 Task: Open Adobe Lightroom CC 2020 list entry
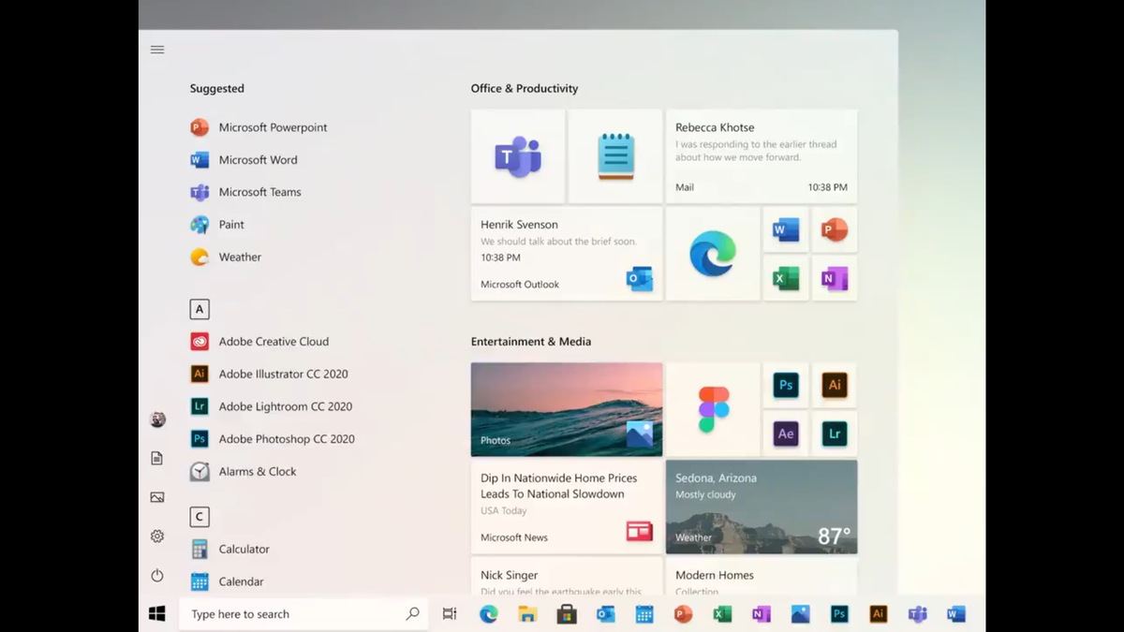click(x=272, y=406)
